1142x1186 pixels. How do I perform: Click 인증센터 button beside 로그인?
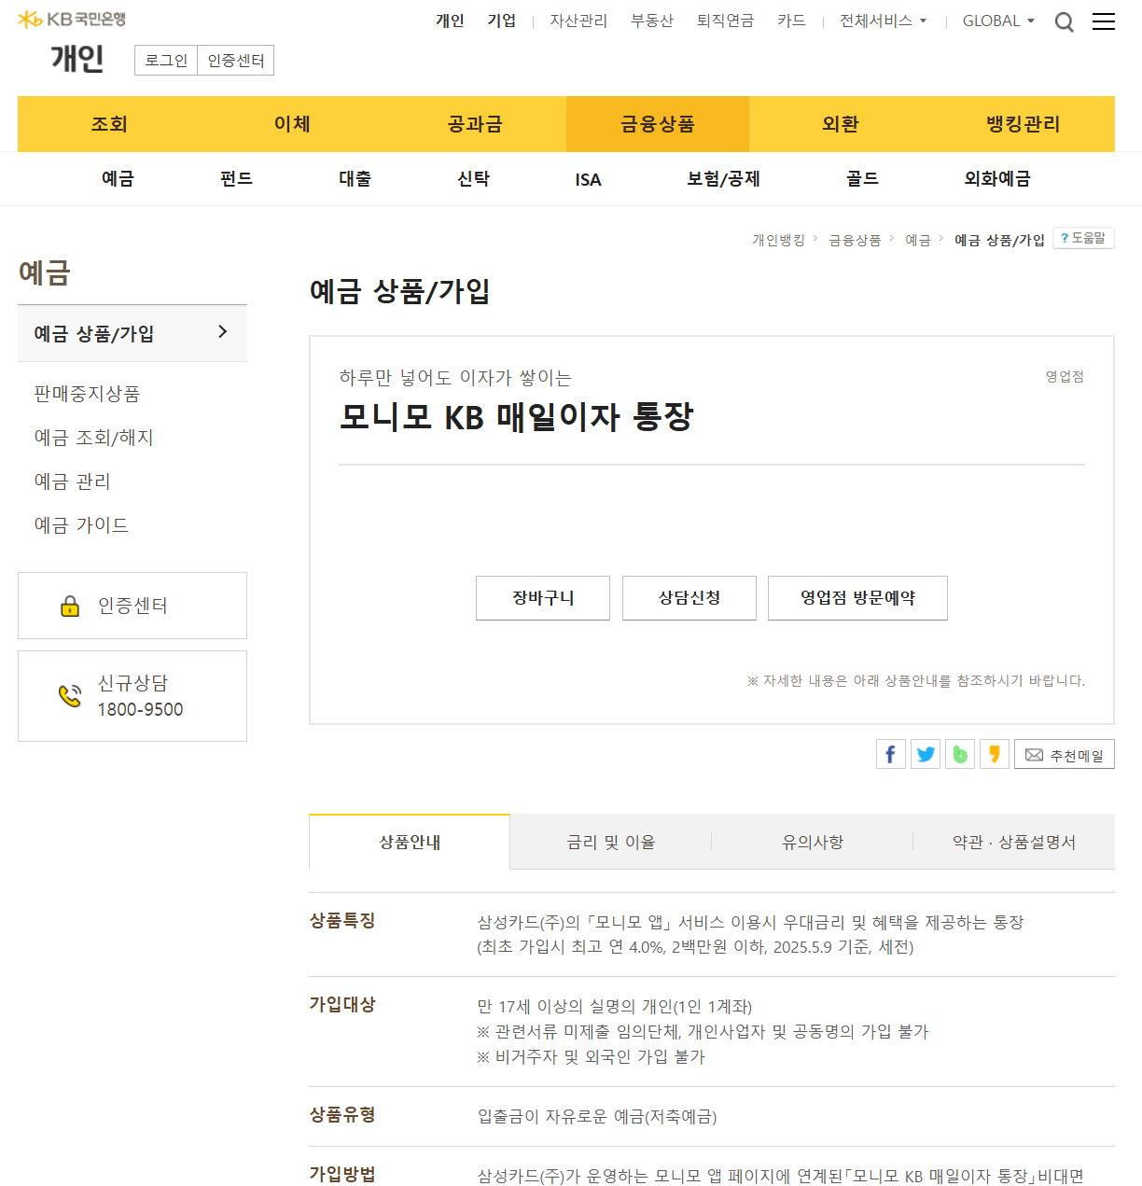point(236,61)
